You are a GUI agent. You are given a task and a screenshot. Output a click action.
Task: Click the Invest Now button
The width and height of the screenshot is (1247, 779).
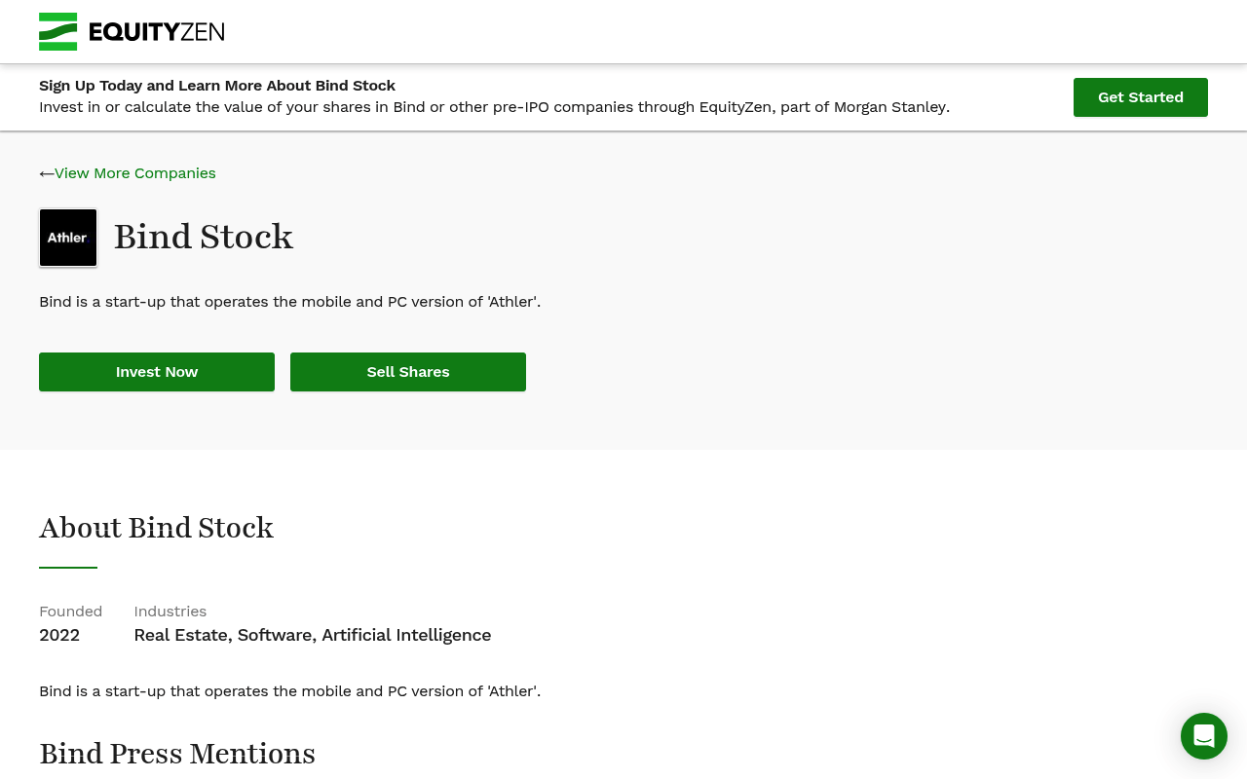click(157, 372)
